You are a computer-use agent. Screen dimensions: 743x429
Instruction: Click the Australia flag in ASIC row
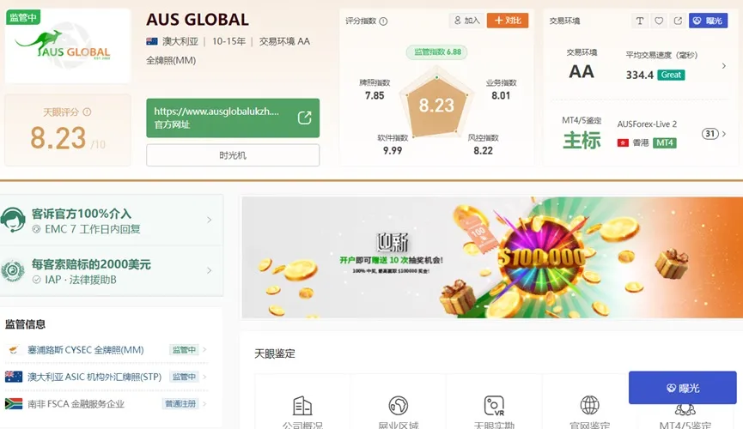(14, 377)
